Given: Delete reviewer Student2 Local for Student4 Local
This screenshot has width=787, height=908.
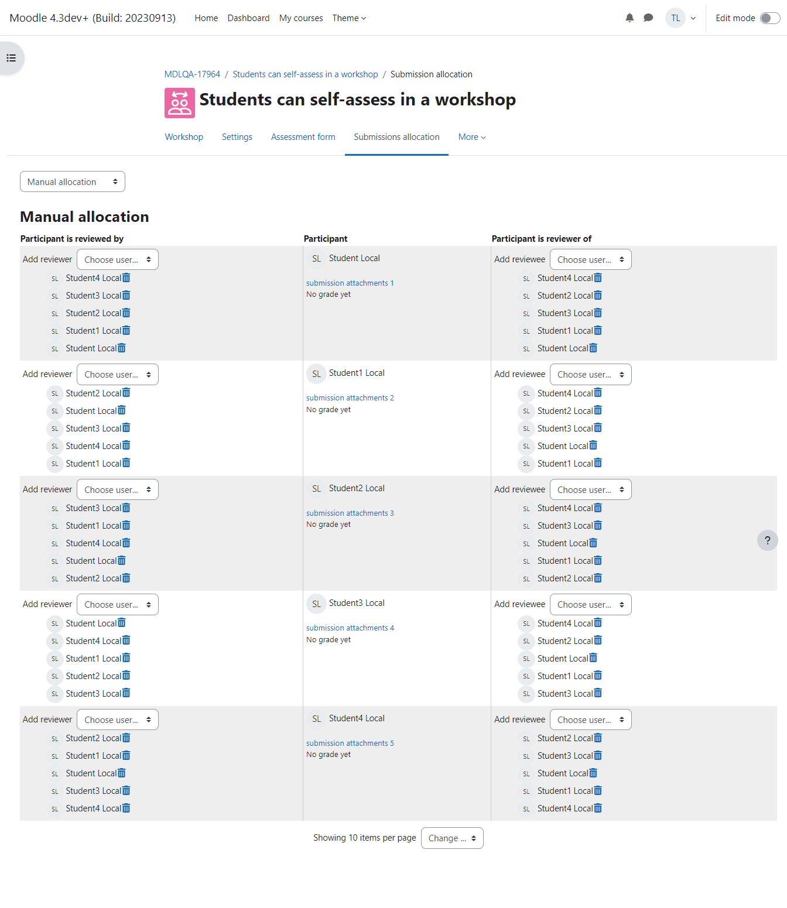Looking at the screenshot, I should coord(126,738).
